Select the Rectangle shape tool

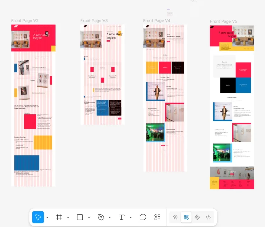(80, 217)
